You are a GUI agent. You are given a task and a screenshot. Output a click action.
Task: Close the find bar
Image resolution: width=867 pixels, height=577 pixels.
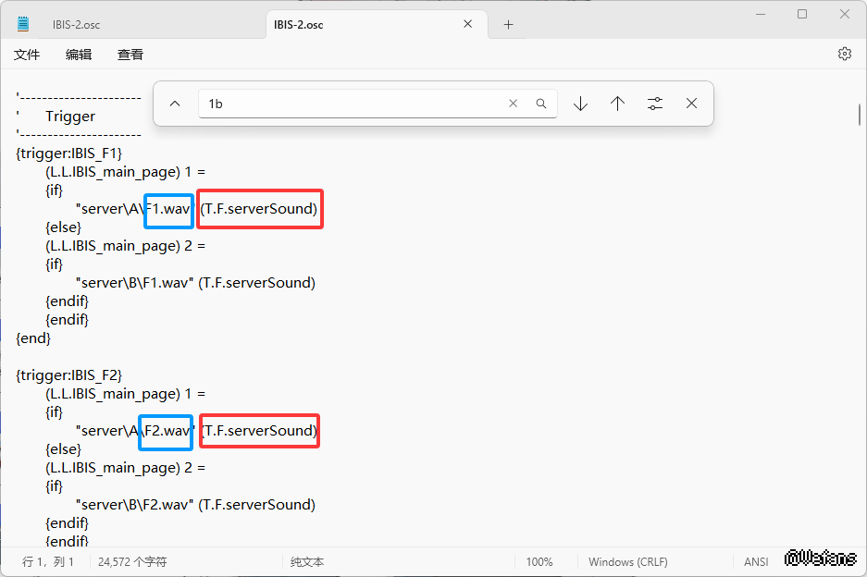(691, 104)
